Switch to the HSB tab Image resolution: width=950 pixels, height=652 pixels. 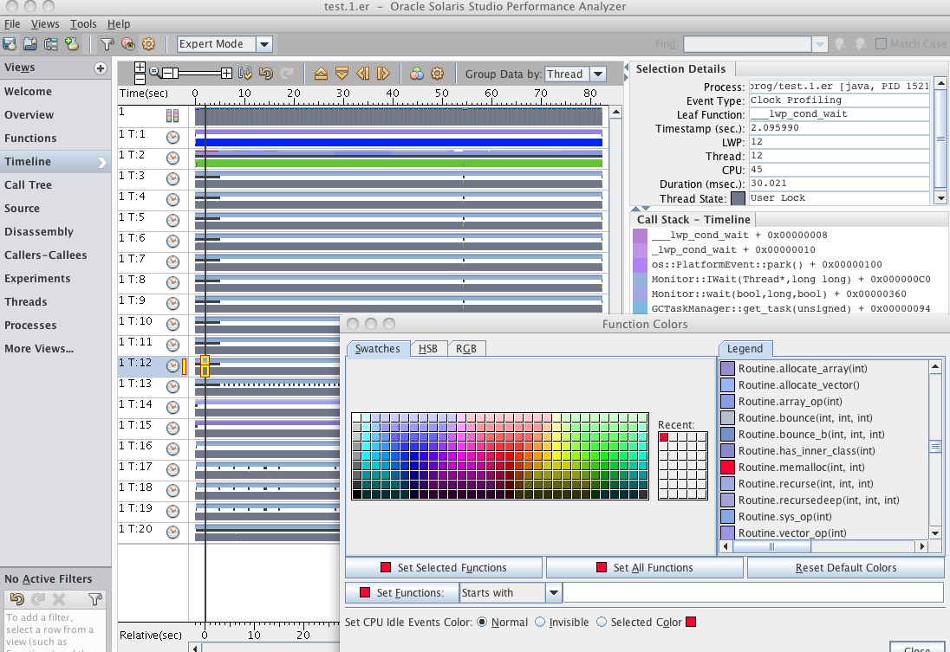pyautogui.click(x=427, y=349)
